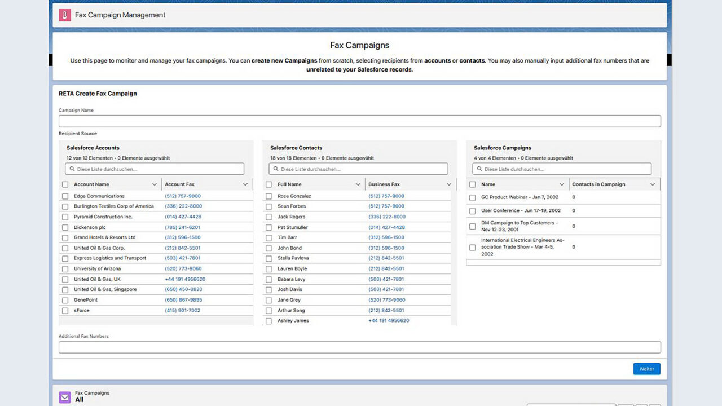The width and height of the screenshot is (722, 406).
Task: Open the Account Fax column dropdown arrow
Action: click(245, 184)
